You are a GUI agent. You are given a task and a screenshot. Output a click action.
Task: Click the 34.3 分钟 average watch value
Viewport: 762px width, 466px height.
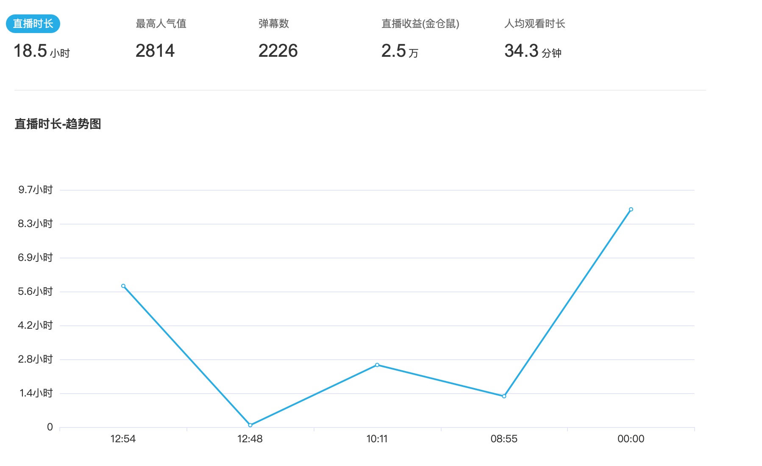click(533, 51)
